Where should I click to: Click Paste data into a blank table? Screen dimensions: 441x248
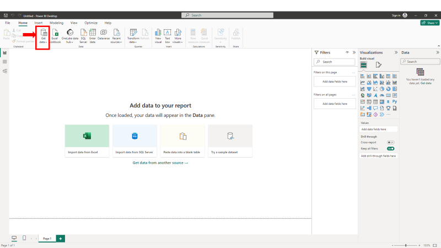click(182, 141)
